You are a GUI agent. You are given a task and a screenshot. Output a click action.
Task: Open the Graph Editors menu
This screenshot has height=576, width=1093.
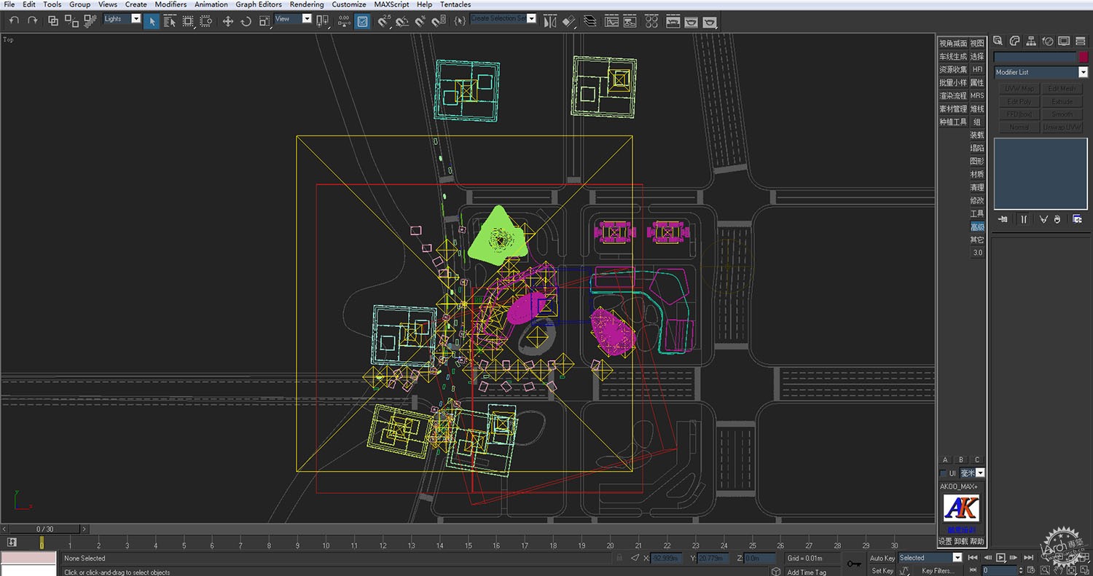pos(259,4)
